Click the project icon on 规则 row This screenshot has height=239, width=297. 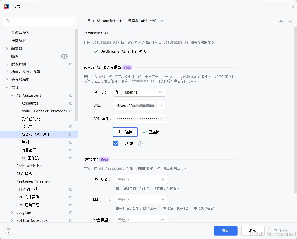click(71, 142)
